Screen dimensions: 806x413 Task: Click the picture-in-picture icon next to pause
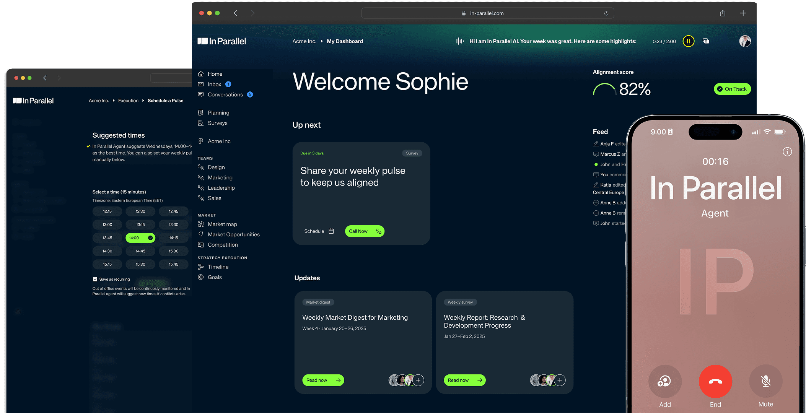tap(706, 41)
